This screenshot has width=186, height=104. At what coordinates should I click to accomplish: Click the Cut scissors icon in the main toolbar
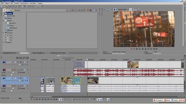click(19, 6)
